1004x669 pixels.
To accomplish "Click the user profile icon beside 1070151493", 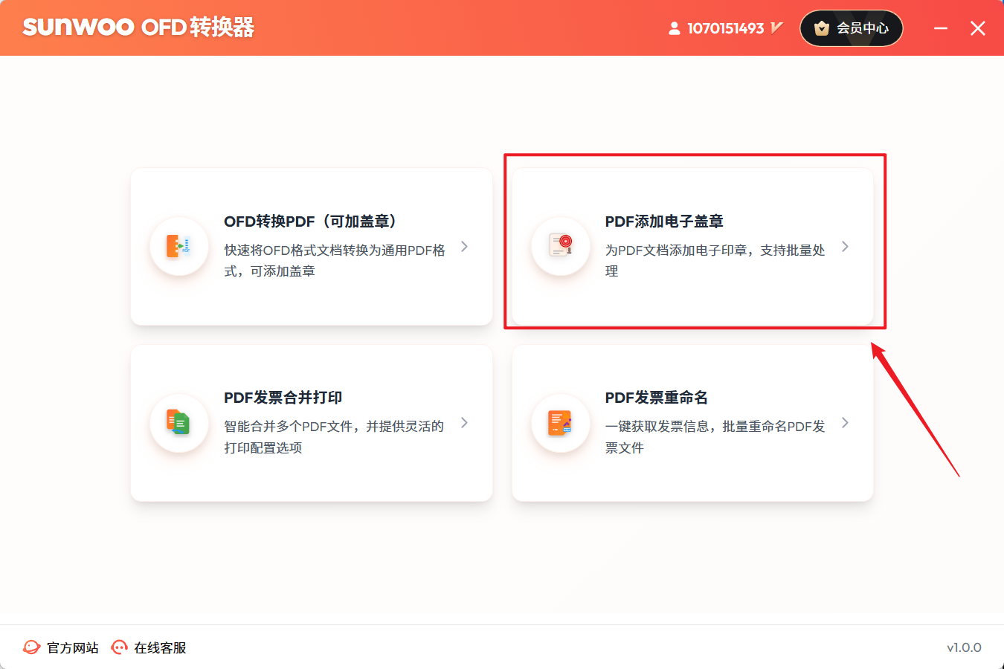I will 674,28.
